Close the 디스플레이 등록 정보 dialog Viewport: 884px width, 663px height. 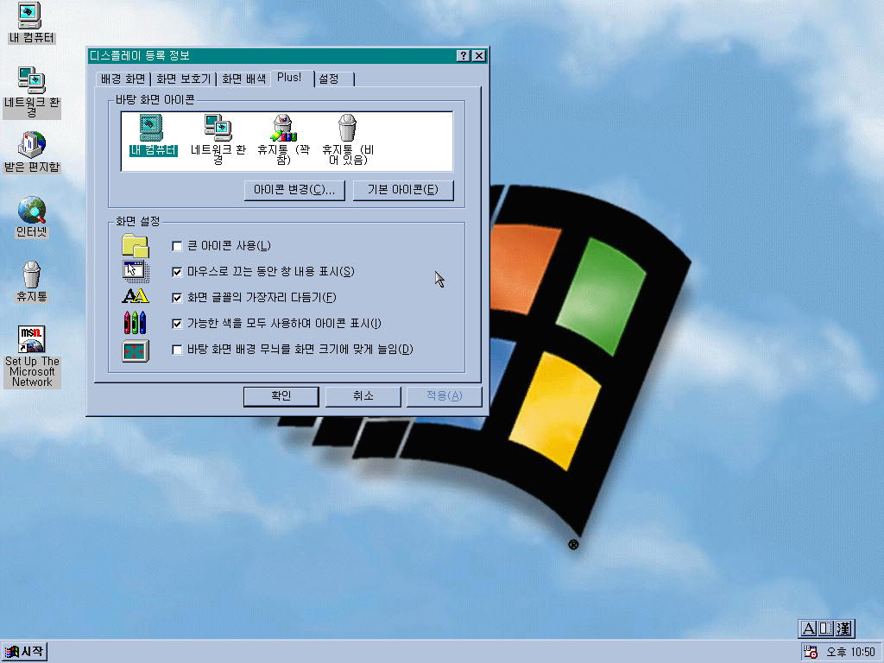tap(478, 55)
